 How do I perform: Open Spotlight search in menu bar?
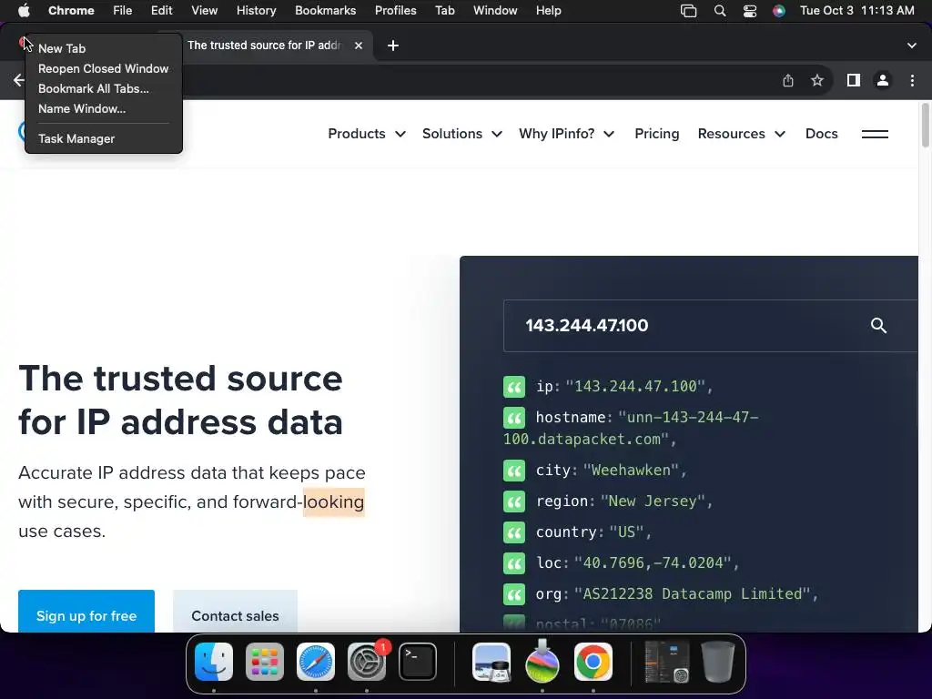click(720, 11)
